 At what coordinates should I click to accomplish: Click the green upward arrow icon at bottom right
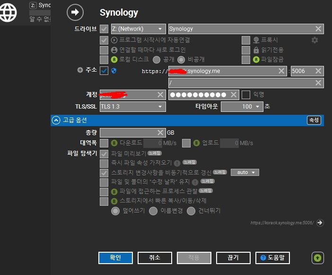318,258
